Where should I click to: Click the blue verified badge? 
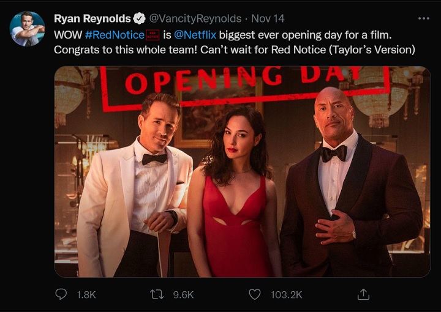[x=140, y=18]
